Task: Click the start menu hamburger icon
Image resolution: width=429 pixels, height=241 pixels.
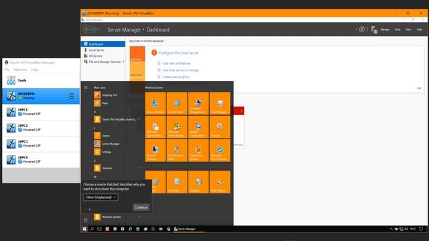Action: (86, 88)
